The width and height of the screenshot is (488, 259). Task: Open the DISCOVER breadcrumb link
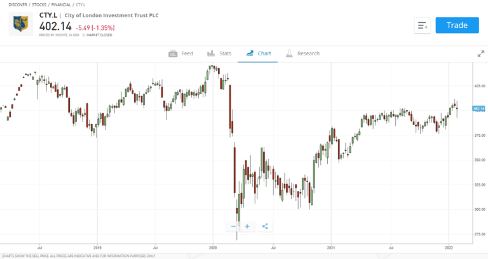coord(18,5)
